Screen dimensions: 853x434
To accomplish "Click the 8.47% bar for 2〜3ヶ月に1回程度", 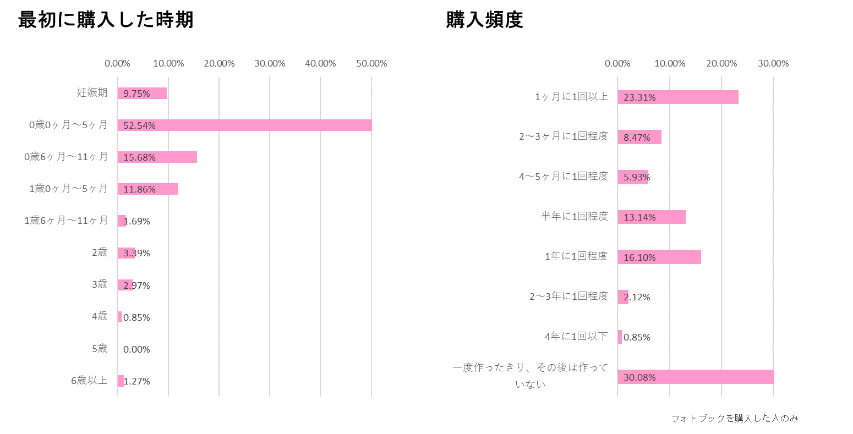I will point(639,137).
